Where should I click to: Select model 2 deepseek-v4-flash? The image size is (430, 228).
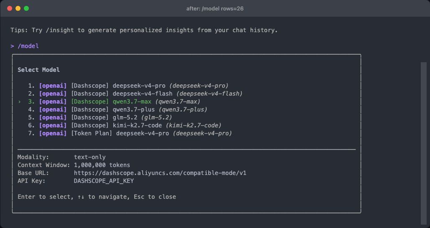click(x=135, y=94)
